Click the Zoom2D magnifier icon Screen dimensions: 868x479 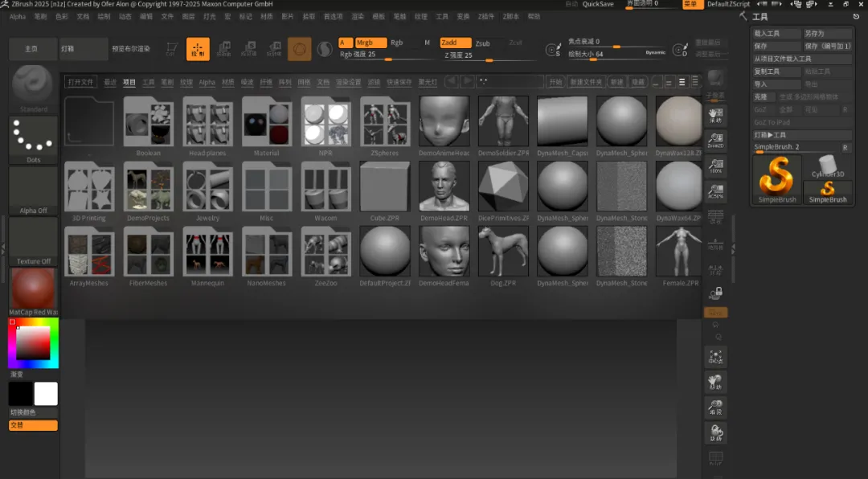pos(715,141)
